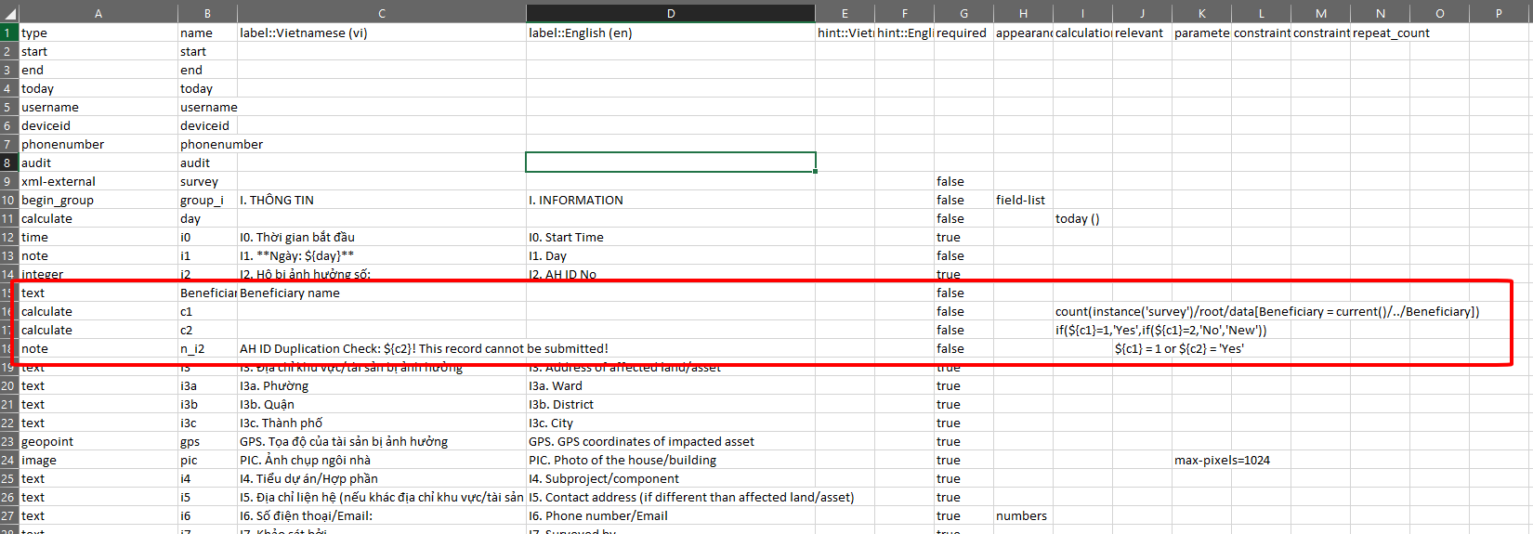The height and width of the screenshot is (534, 1533).
Task: Select the "PIC. Photo of the house/building" cell
Action: [622, 460]
